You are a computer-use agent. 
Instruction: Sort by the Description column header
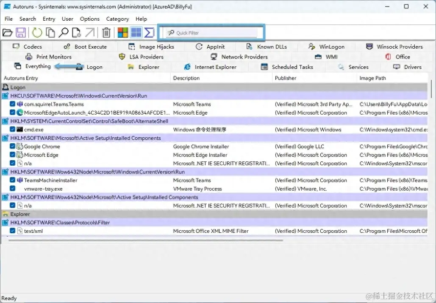(221, 78)
